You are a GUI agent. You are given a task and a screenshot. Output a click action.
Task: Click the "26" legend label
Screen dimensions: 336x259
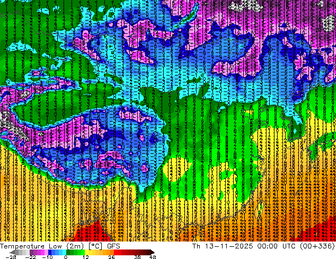tap(111, 257)
